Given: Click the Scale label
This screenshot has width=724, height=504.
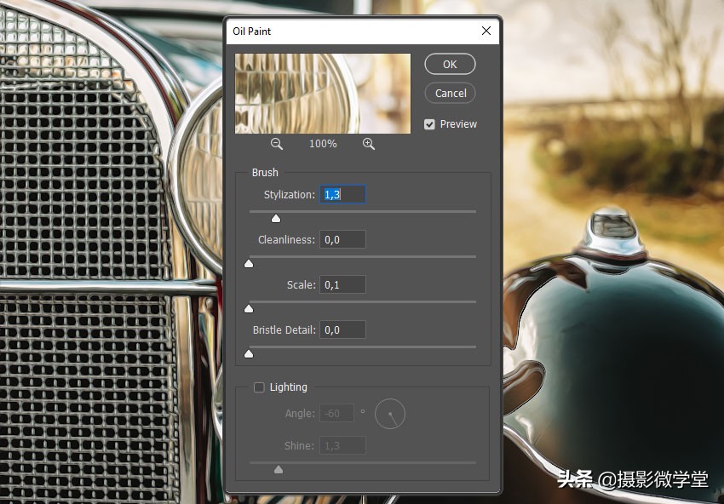Looking at the screenshot, I should tap(301, 285).
